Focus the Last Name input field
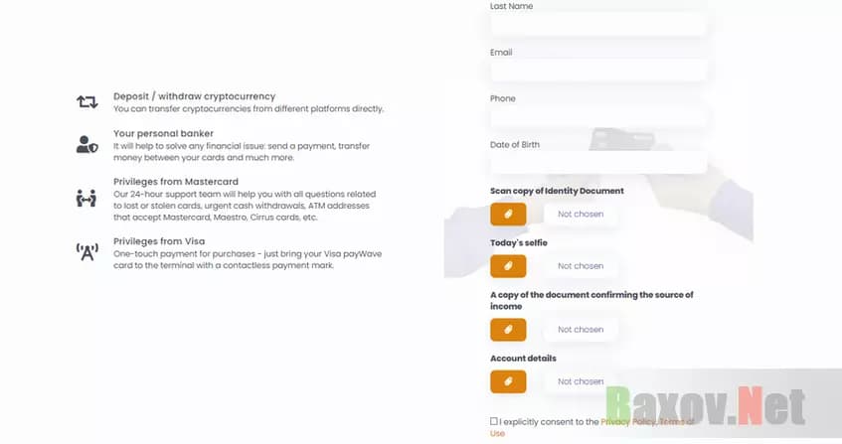 [x=597, y=24]
